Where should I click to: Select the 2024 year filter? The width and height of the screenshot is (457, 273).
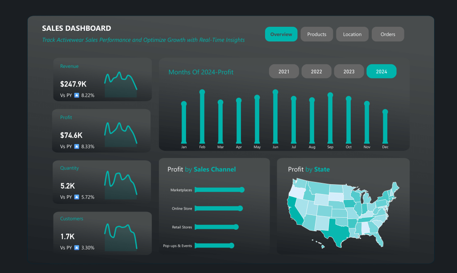pyautogui.click(x=381, y=71)
